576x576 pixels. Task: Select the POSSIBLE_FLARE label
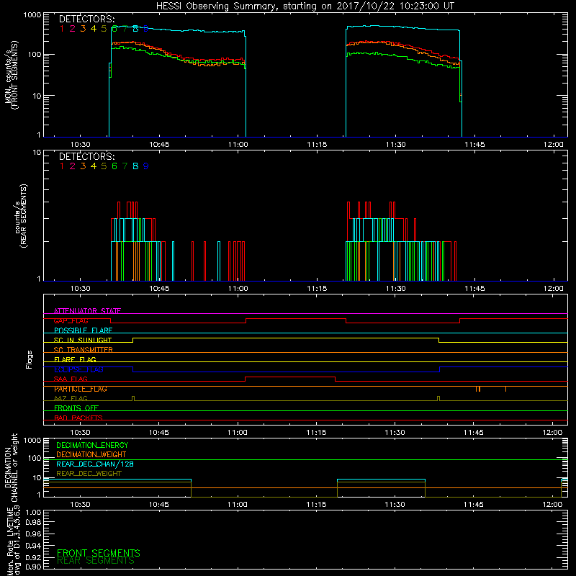[x=83, y=330]
